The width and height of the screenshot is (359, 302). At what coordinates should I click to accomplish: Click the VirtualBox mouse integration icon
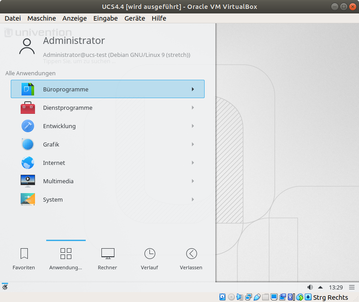coord(300,297)
